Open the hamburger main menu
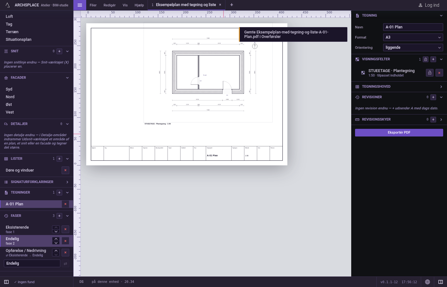The height and width of the screenshot is (287, 447). click(80, 5)
